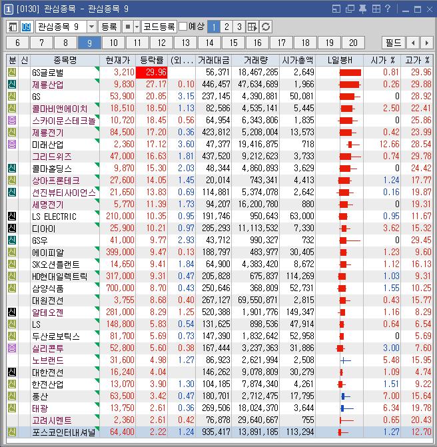Click the 필드 button
437x447 pixels.
[x=394, y=43]
